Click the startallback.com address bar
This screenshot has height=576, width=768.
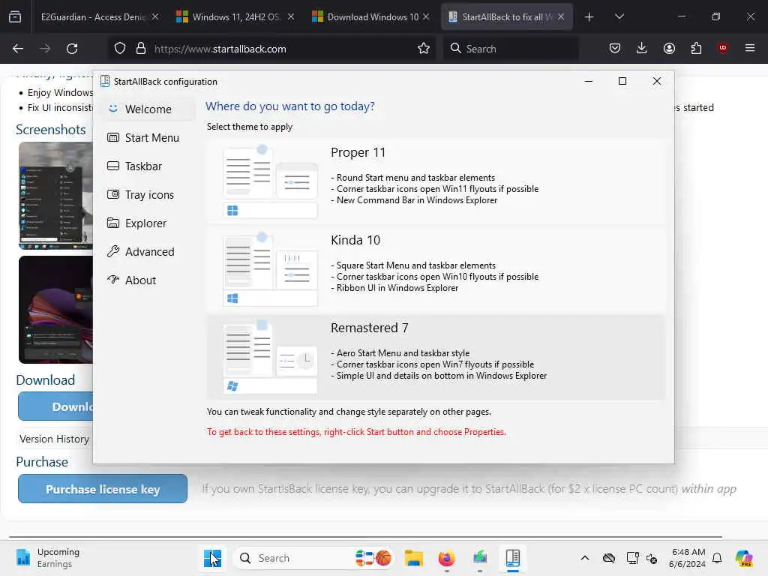(271, 49)
